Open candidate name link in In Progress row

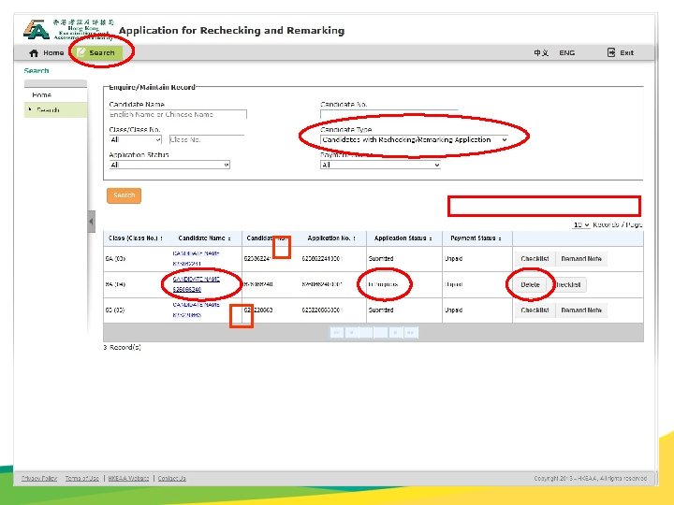click(196, 284)
